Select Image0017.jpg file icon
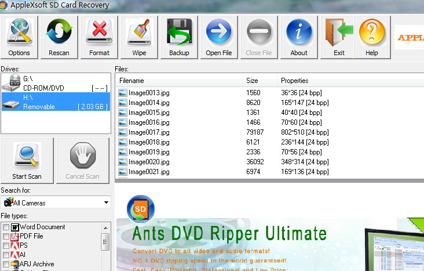 (x=122, y=132)
